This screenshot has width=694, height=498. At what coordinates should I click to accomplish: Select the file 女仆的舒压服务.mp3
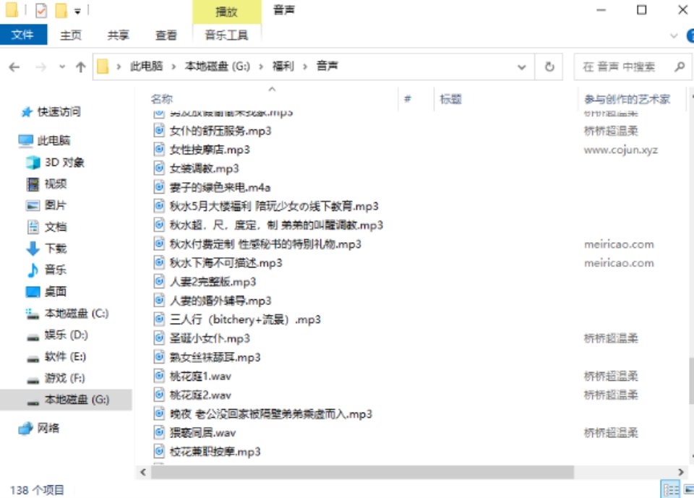(x=220, y=131)
